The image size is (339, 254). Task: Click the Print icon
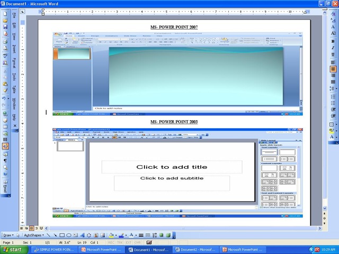[5, 41]
